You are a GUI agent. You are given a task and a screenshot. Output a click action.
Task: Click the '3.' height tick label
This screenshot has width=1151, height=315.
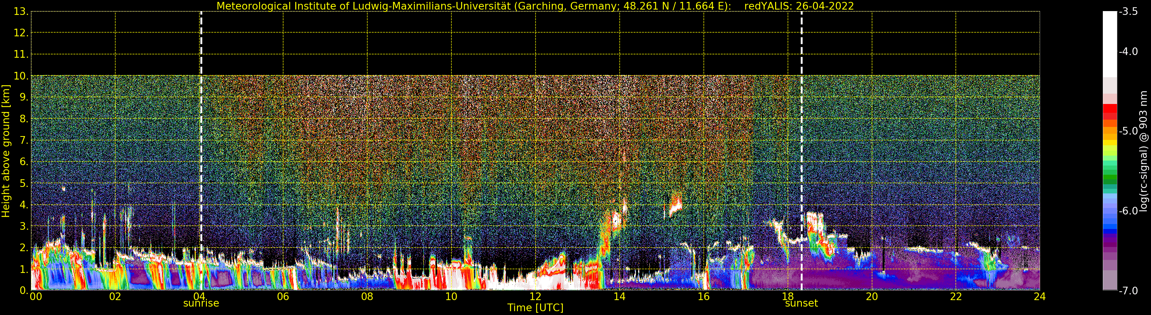(24, 226)
